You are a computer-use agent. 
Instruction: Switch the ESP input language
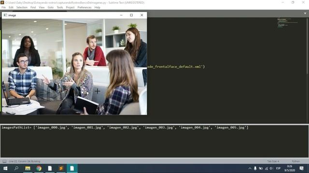coord(278,168)
